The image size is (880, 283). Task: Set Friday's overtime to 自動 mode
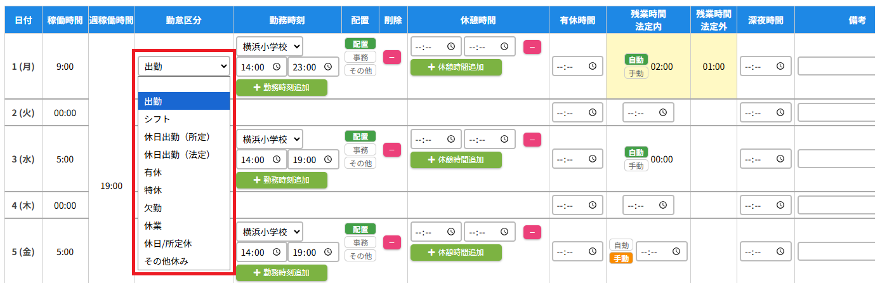[x=621, y=244]
